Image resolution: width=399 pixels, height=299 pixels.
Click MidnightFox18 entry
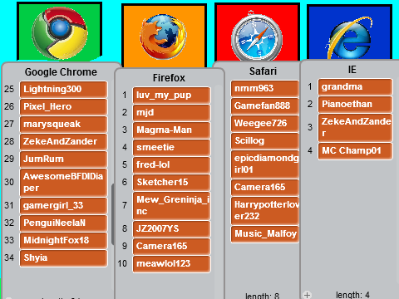63,240
